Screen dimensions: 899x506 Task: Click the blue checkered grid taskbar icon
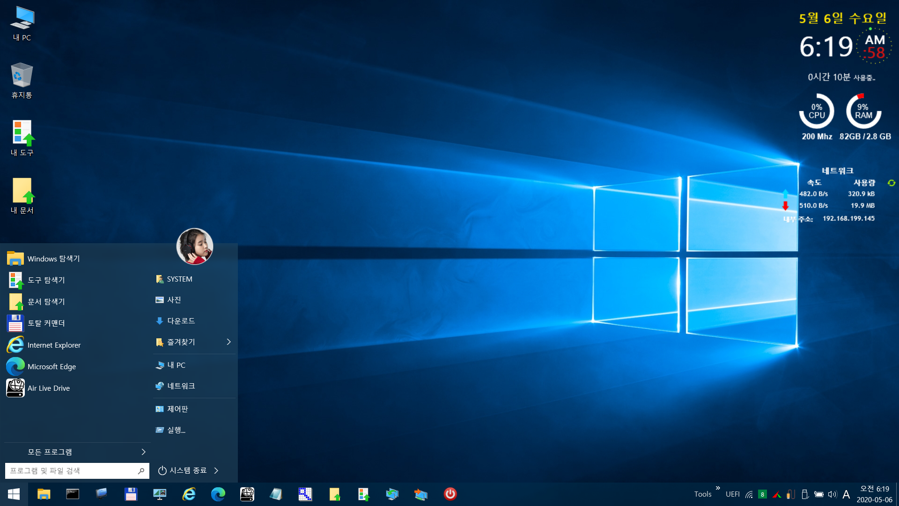(305, 494)
